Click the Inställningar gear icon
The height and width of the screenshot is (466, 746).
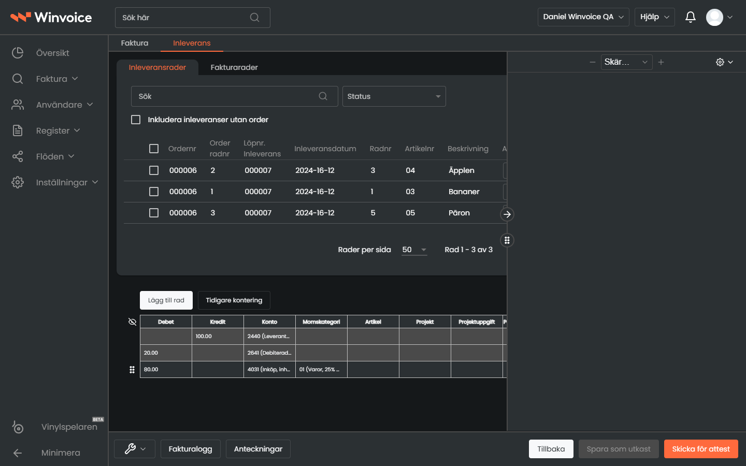[x=18, y=182]
